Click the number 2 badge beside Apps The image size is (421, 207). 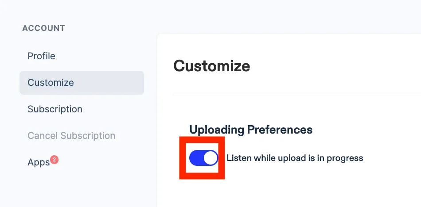54,160
